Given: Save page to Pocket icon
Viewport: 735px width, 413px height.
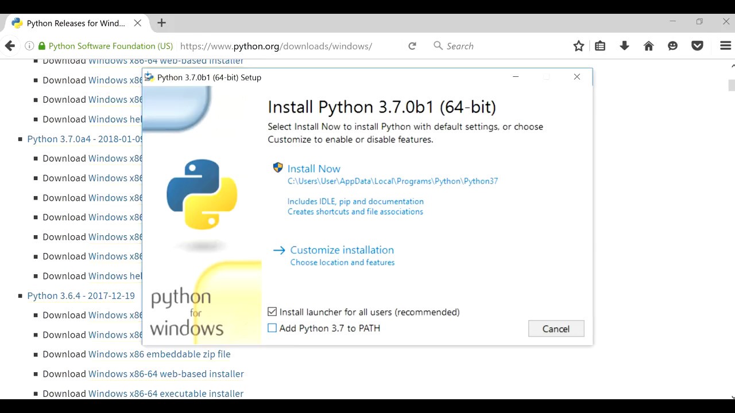Looking at the screenshot, I should click(x=697, y=46).
